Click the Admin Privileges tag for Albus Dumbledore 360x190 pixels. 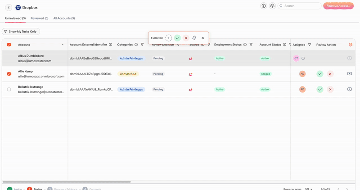tap(131, 59)
